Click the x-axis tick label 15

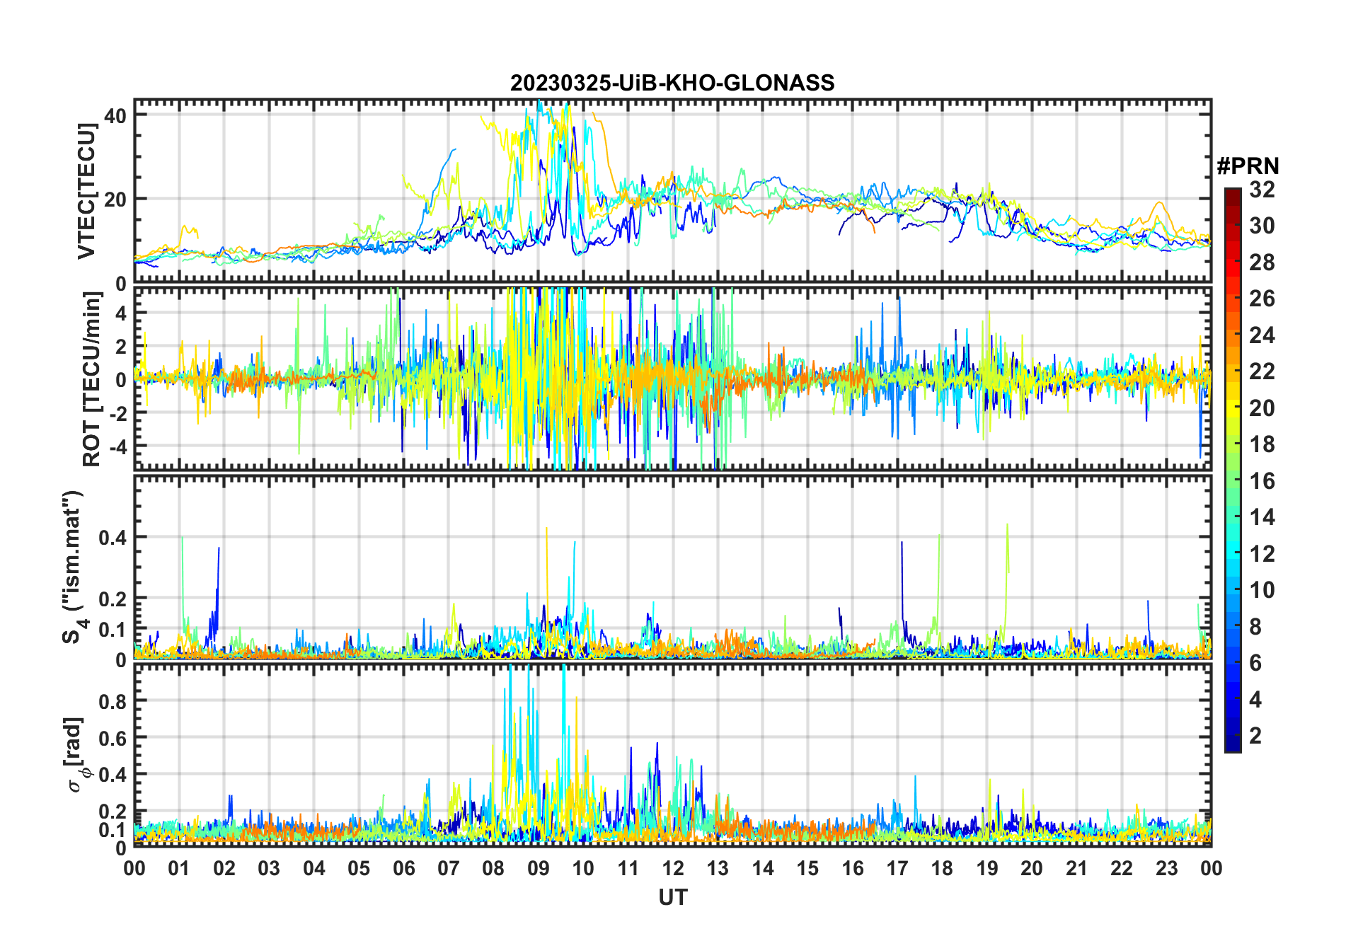pos(807,868)
